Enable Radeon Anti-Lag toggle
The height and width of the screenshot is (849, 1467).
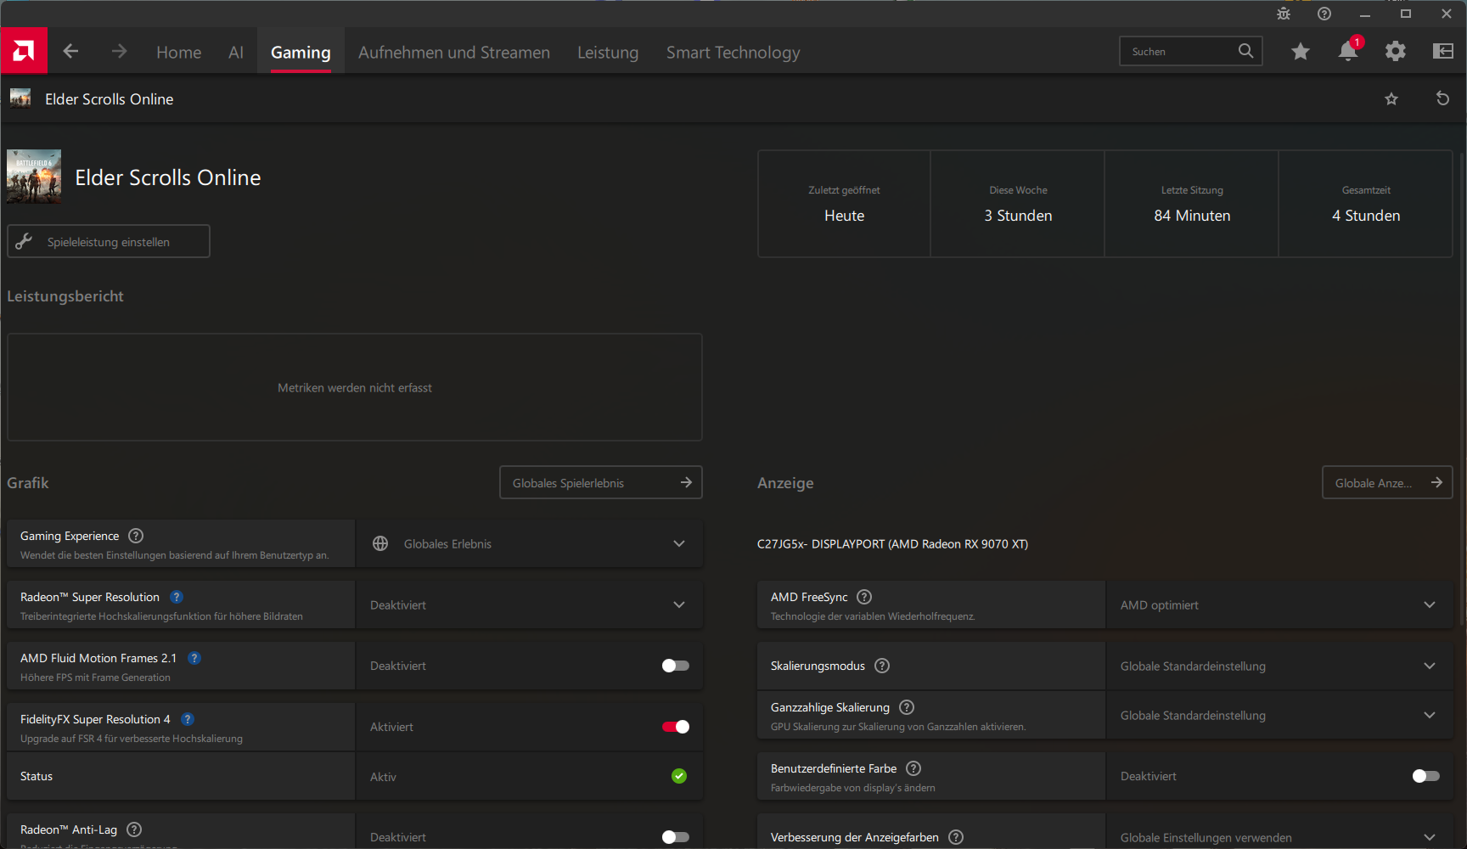click(676, 837)
